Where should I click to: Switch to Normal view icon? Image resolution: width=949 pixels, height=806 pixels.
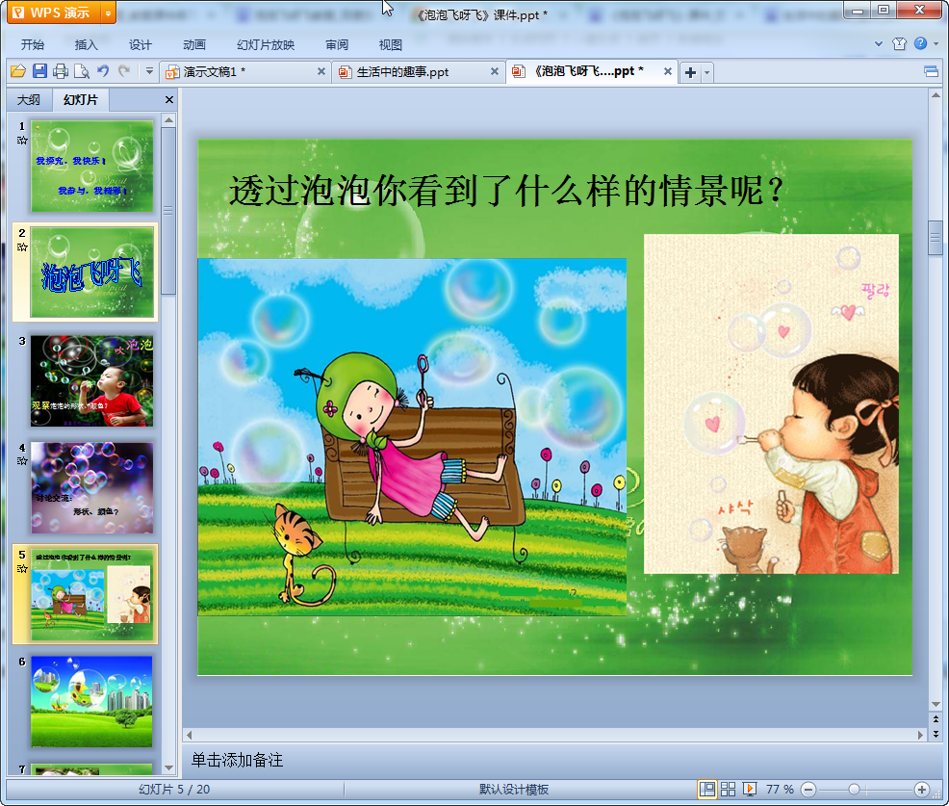706,789
